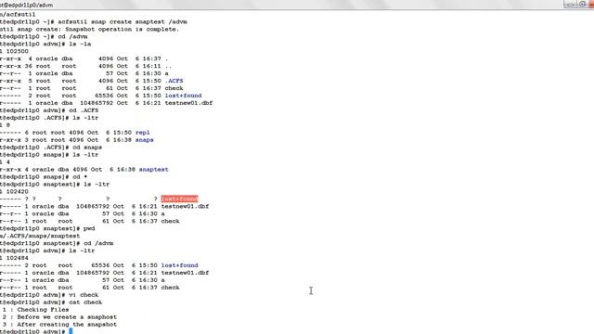Click the total value 102484
Image resolution: width=594 pixels, height=334 pixels.
click(x=17, y=258)
